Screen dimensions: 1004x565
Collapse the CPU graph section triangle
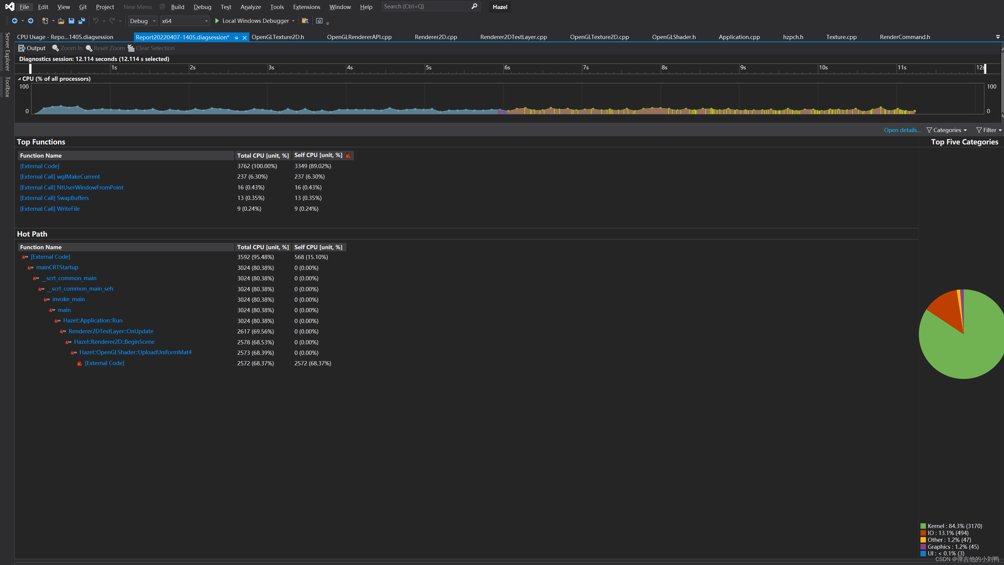[x=19, y=79]
